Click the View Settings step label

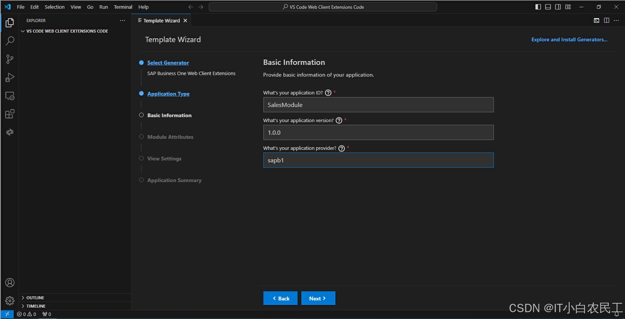pos(164,159)
